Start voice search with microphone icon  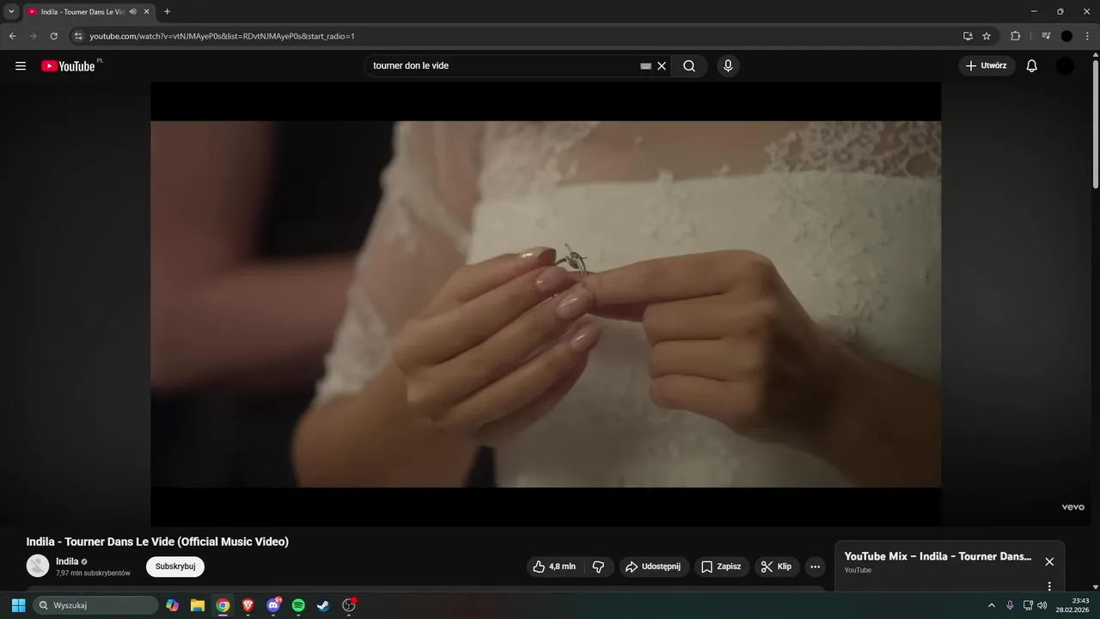point(728,66)
